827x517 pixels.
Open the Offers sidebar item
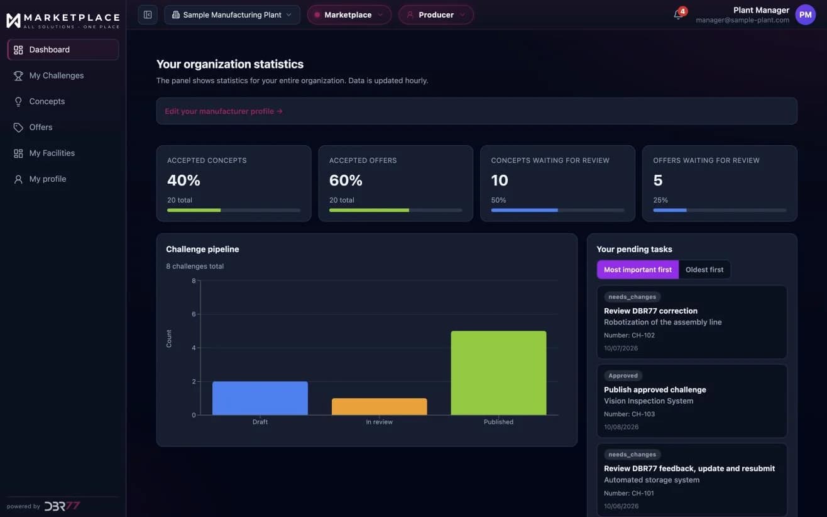(63, 127)
